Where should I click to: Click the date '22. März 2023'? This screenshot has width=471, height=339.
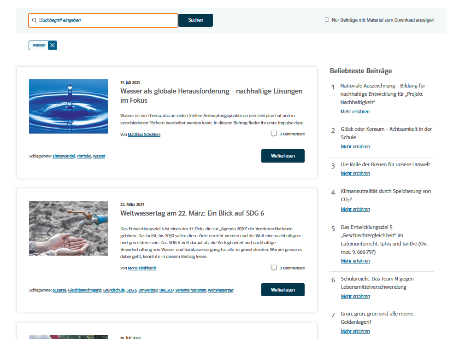coord(132,205)
